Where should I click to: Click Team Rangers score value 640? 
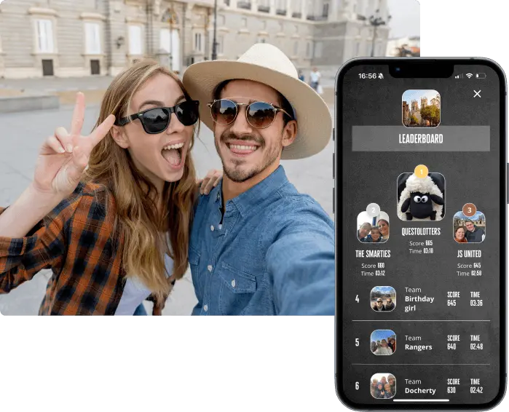(453, 347)
